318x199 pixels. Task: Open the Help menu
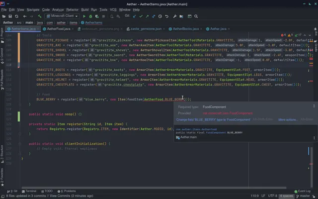pos(136,10)
